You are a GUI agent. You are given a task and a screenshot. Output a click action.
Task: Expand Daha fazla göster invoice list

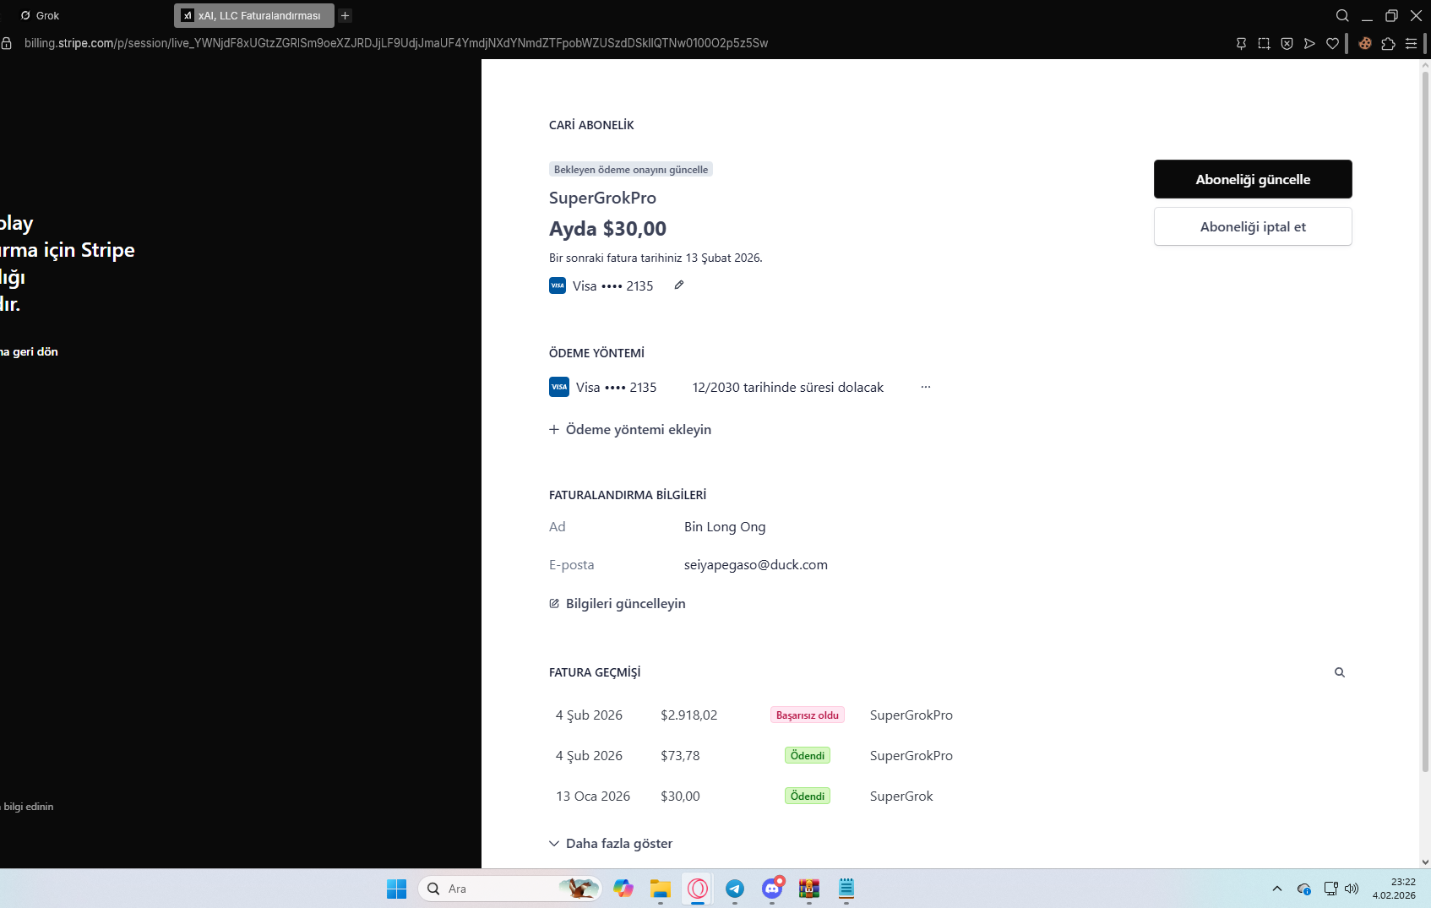click(611, 843)
